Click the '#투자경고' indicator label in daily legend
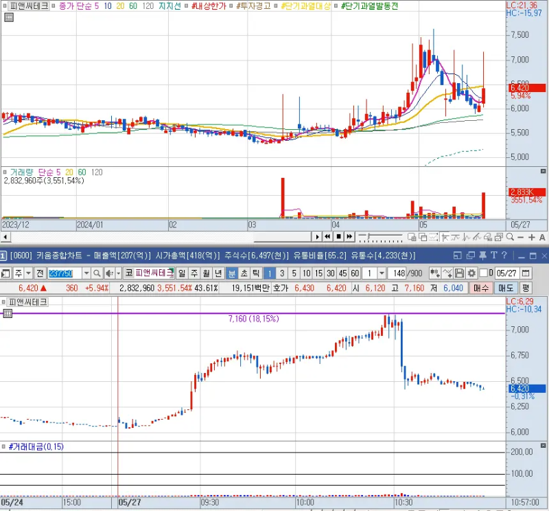Viewport: 549px width, 511px height. 253,6
